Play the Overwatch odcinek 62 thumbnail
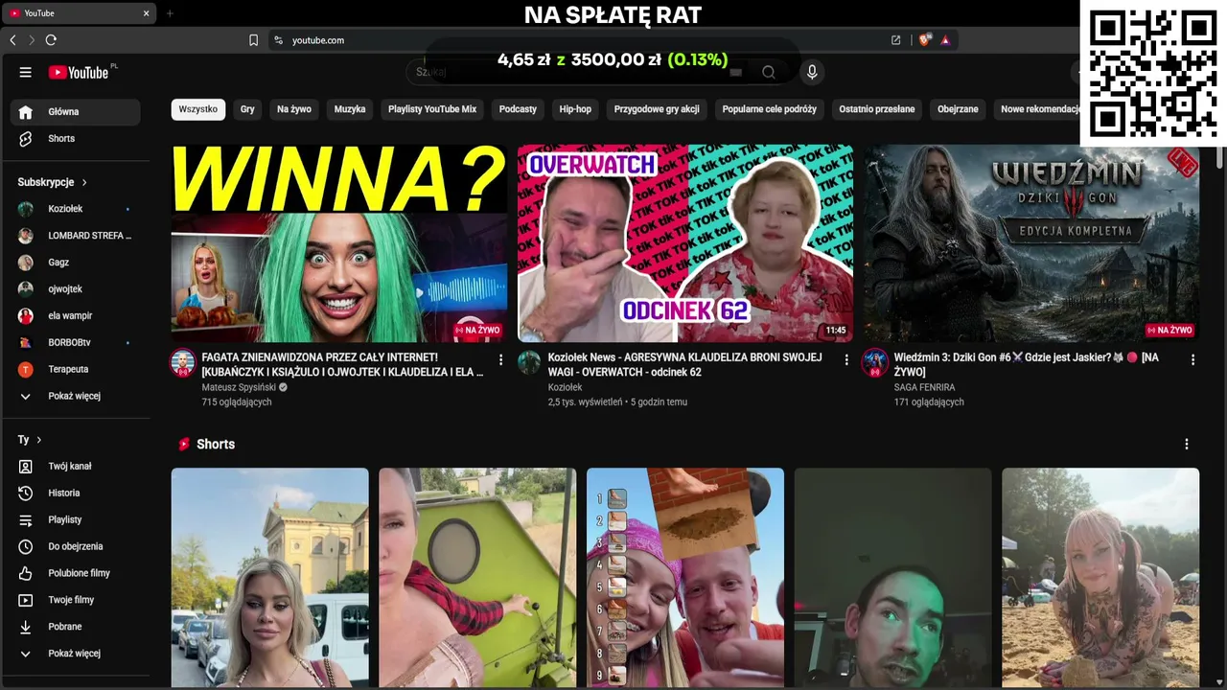The width and height of the screenshot is (1227, 690). click(x=685, y=243)
